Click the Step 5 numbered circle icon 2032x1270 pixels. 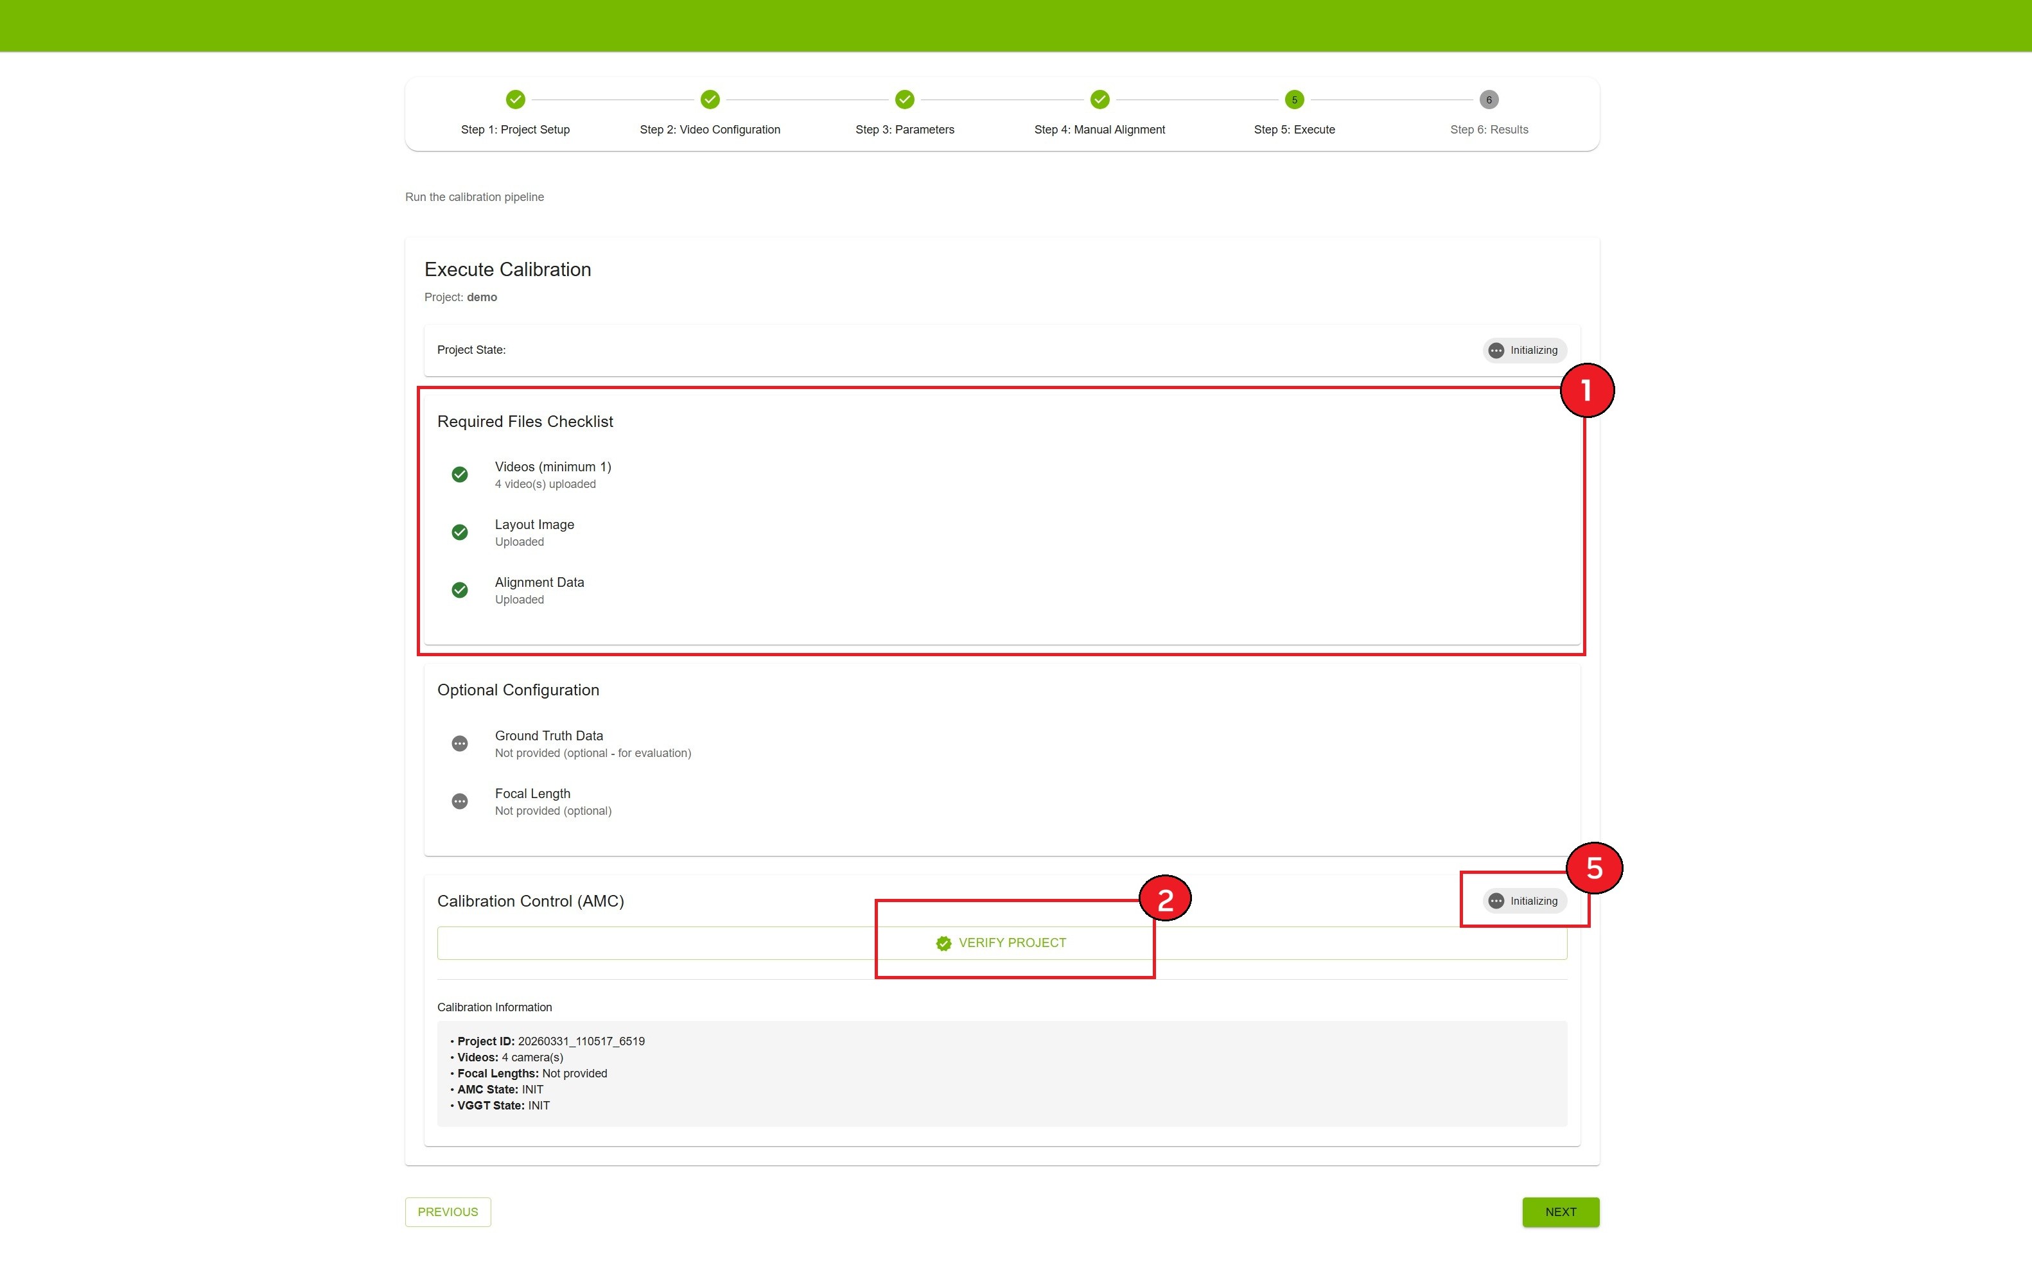[x=1295, y=100]
